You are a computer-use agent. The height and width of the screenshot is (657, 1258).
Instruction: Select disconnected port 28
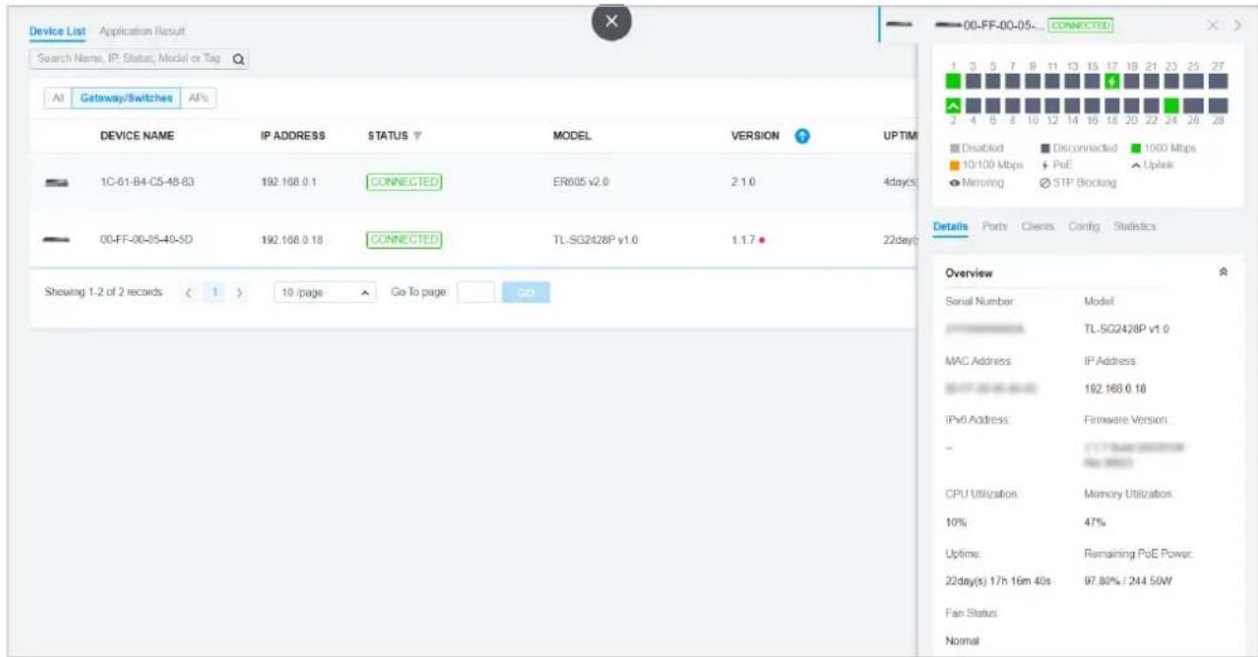click(x=1217, y=106)
